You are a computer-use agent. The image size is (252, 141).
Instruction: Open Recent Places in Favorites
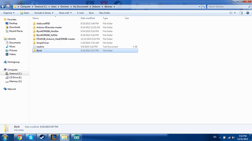click(16, 31)
